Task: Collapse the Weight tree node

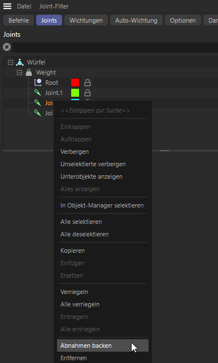Action: point(19,73)
